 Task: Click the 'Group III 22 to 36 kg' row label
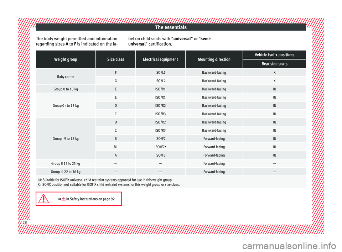click(66, 172)
